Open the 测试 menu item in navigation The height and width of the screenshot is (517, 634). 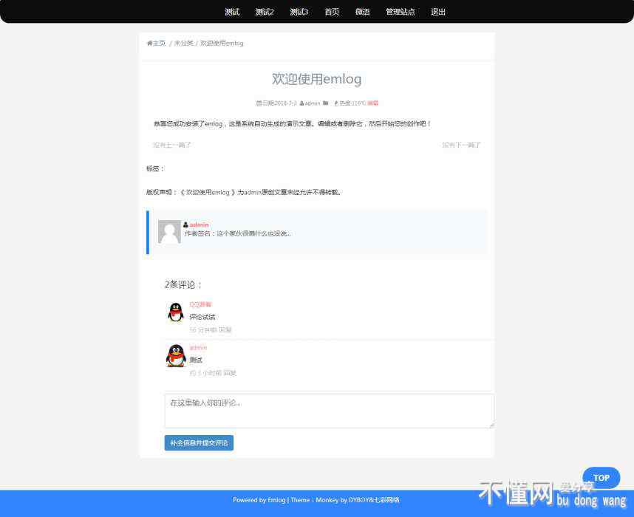[x=232, y=12]
